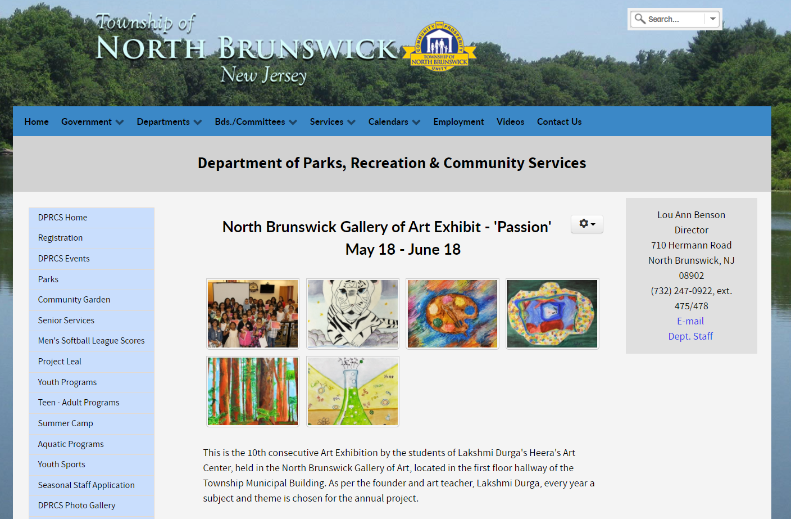This screenshot has width=791, height=519.
Task: View the paint palette artwork thumbnail
Action: click(452, 314)
